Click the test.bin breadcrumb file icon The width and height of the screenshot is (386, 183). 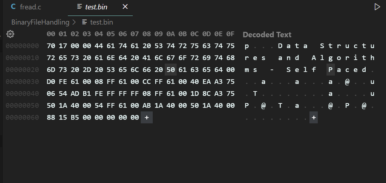[84, 22]
